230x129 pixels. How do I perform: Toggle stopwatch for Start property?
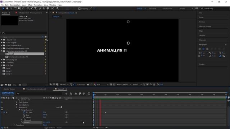pos(24,112)
